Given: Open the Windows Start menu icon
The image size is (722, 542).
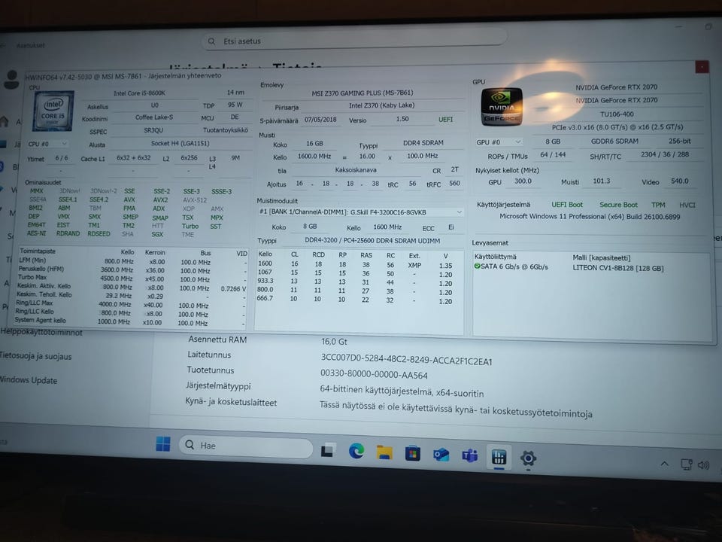Looking at the screenshot, I should click(163, 444).
